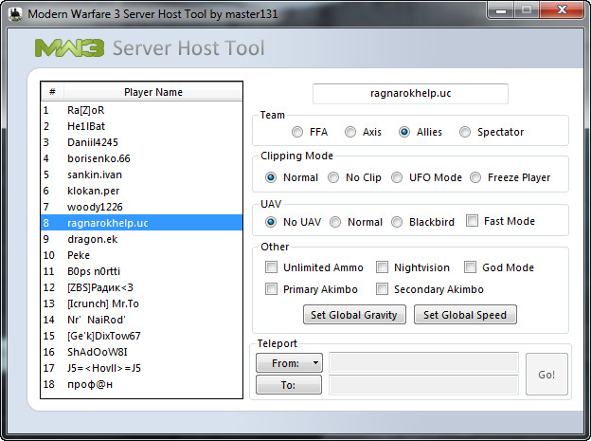Select player Nr' NaiRod'
Viewport: 591px width, 441px height.
pyautogui.click(x=141, y=320)
